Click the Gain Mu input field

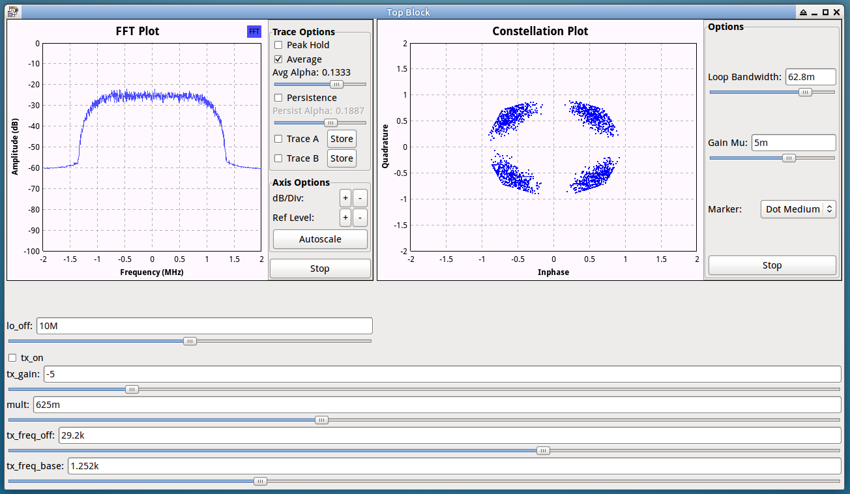794,142
